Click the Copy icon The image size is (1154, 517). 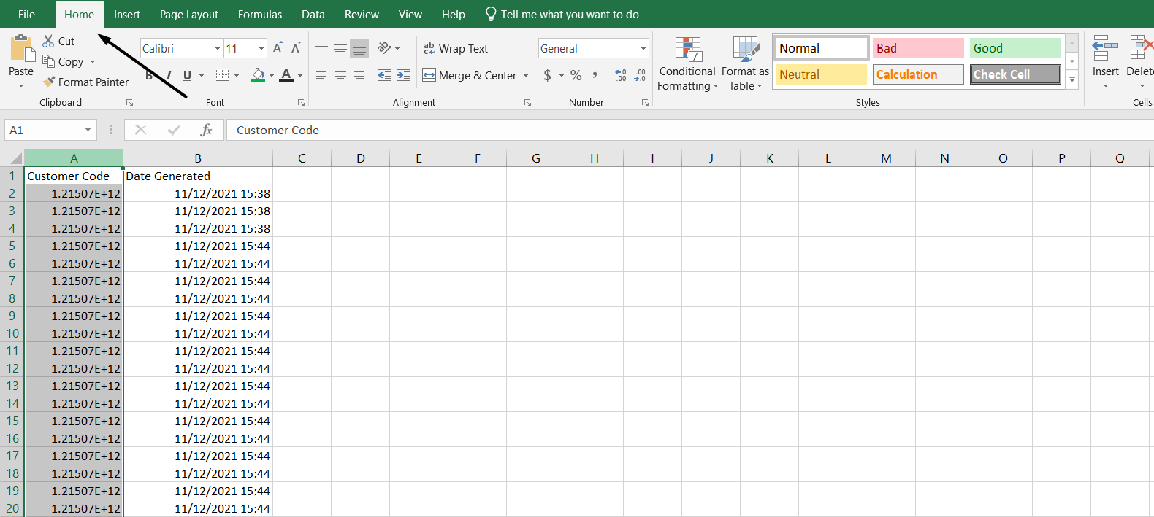click(49, 61)
